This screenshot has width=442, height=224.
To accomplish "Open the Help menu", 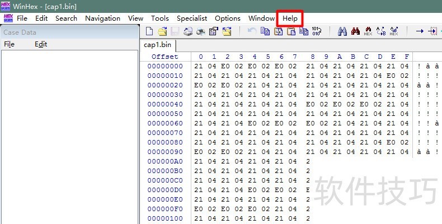I will point(290,18).
